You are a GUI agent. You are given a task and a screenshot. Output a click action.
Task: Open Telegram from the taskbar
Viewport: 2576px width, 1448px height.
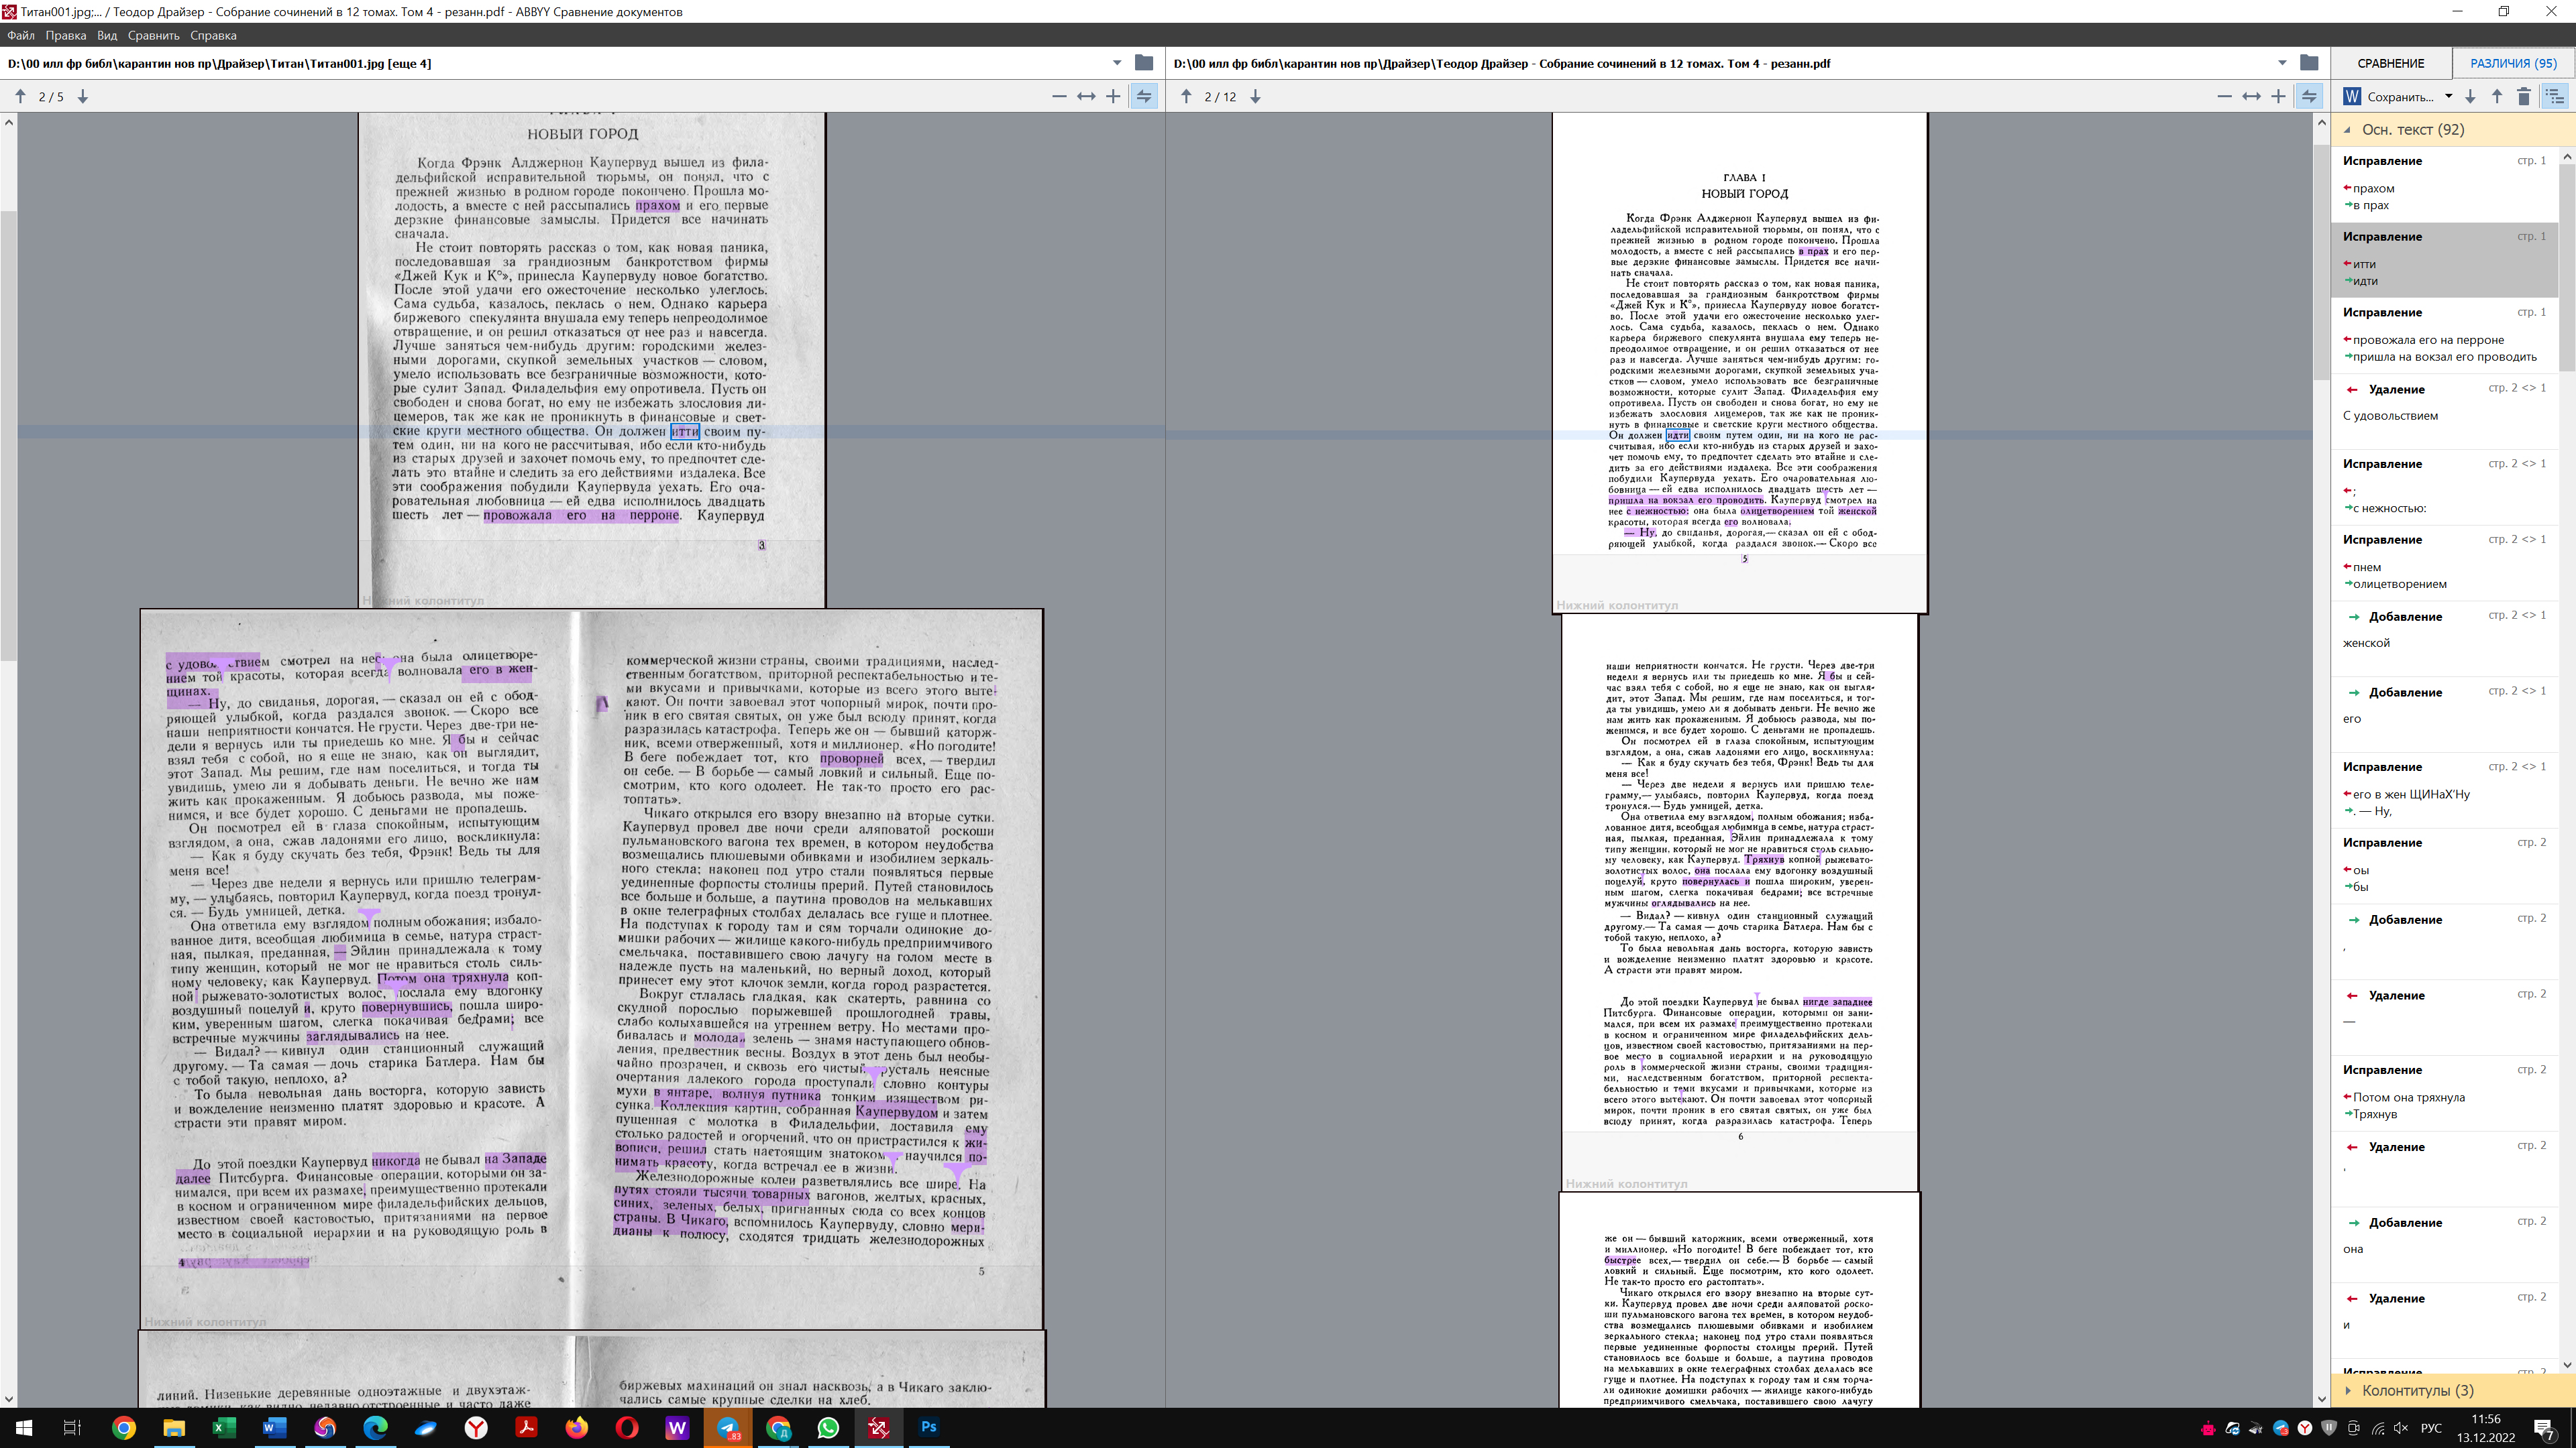tap(728, 1427)
